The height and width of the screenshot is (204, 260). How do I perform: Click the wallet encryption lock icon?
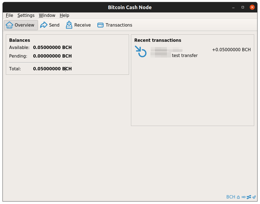point(238,197)
